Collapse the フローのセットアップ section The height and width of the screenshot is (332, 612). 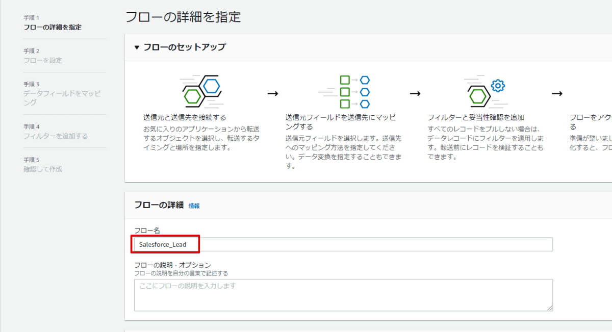pyautogui.click(x=137, y=47)
